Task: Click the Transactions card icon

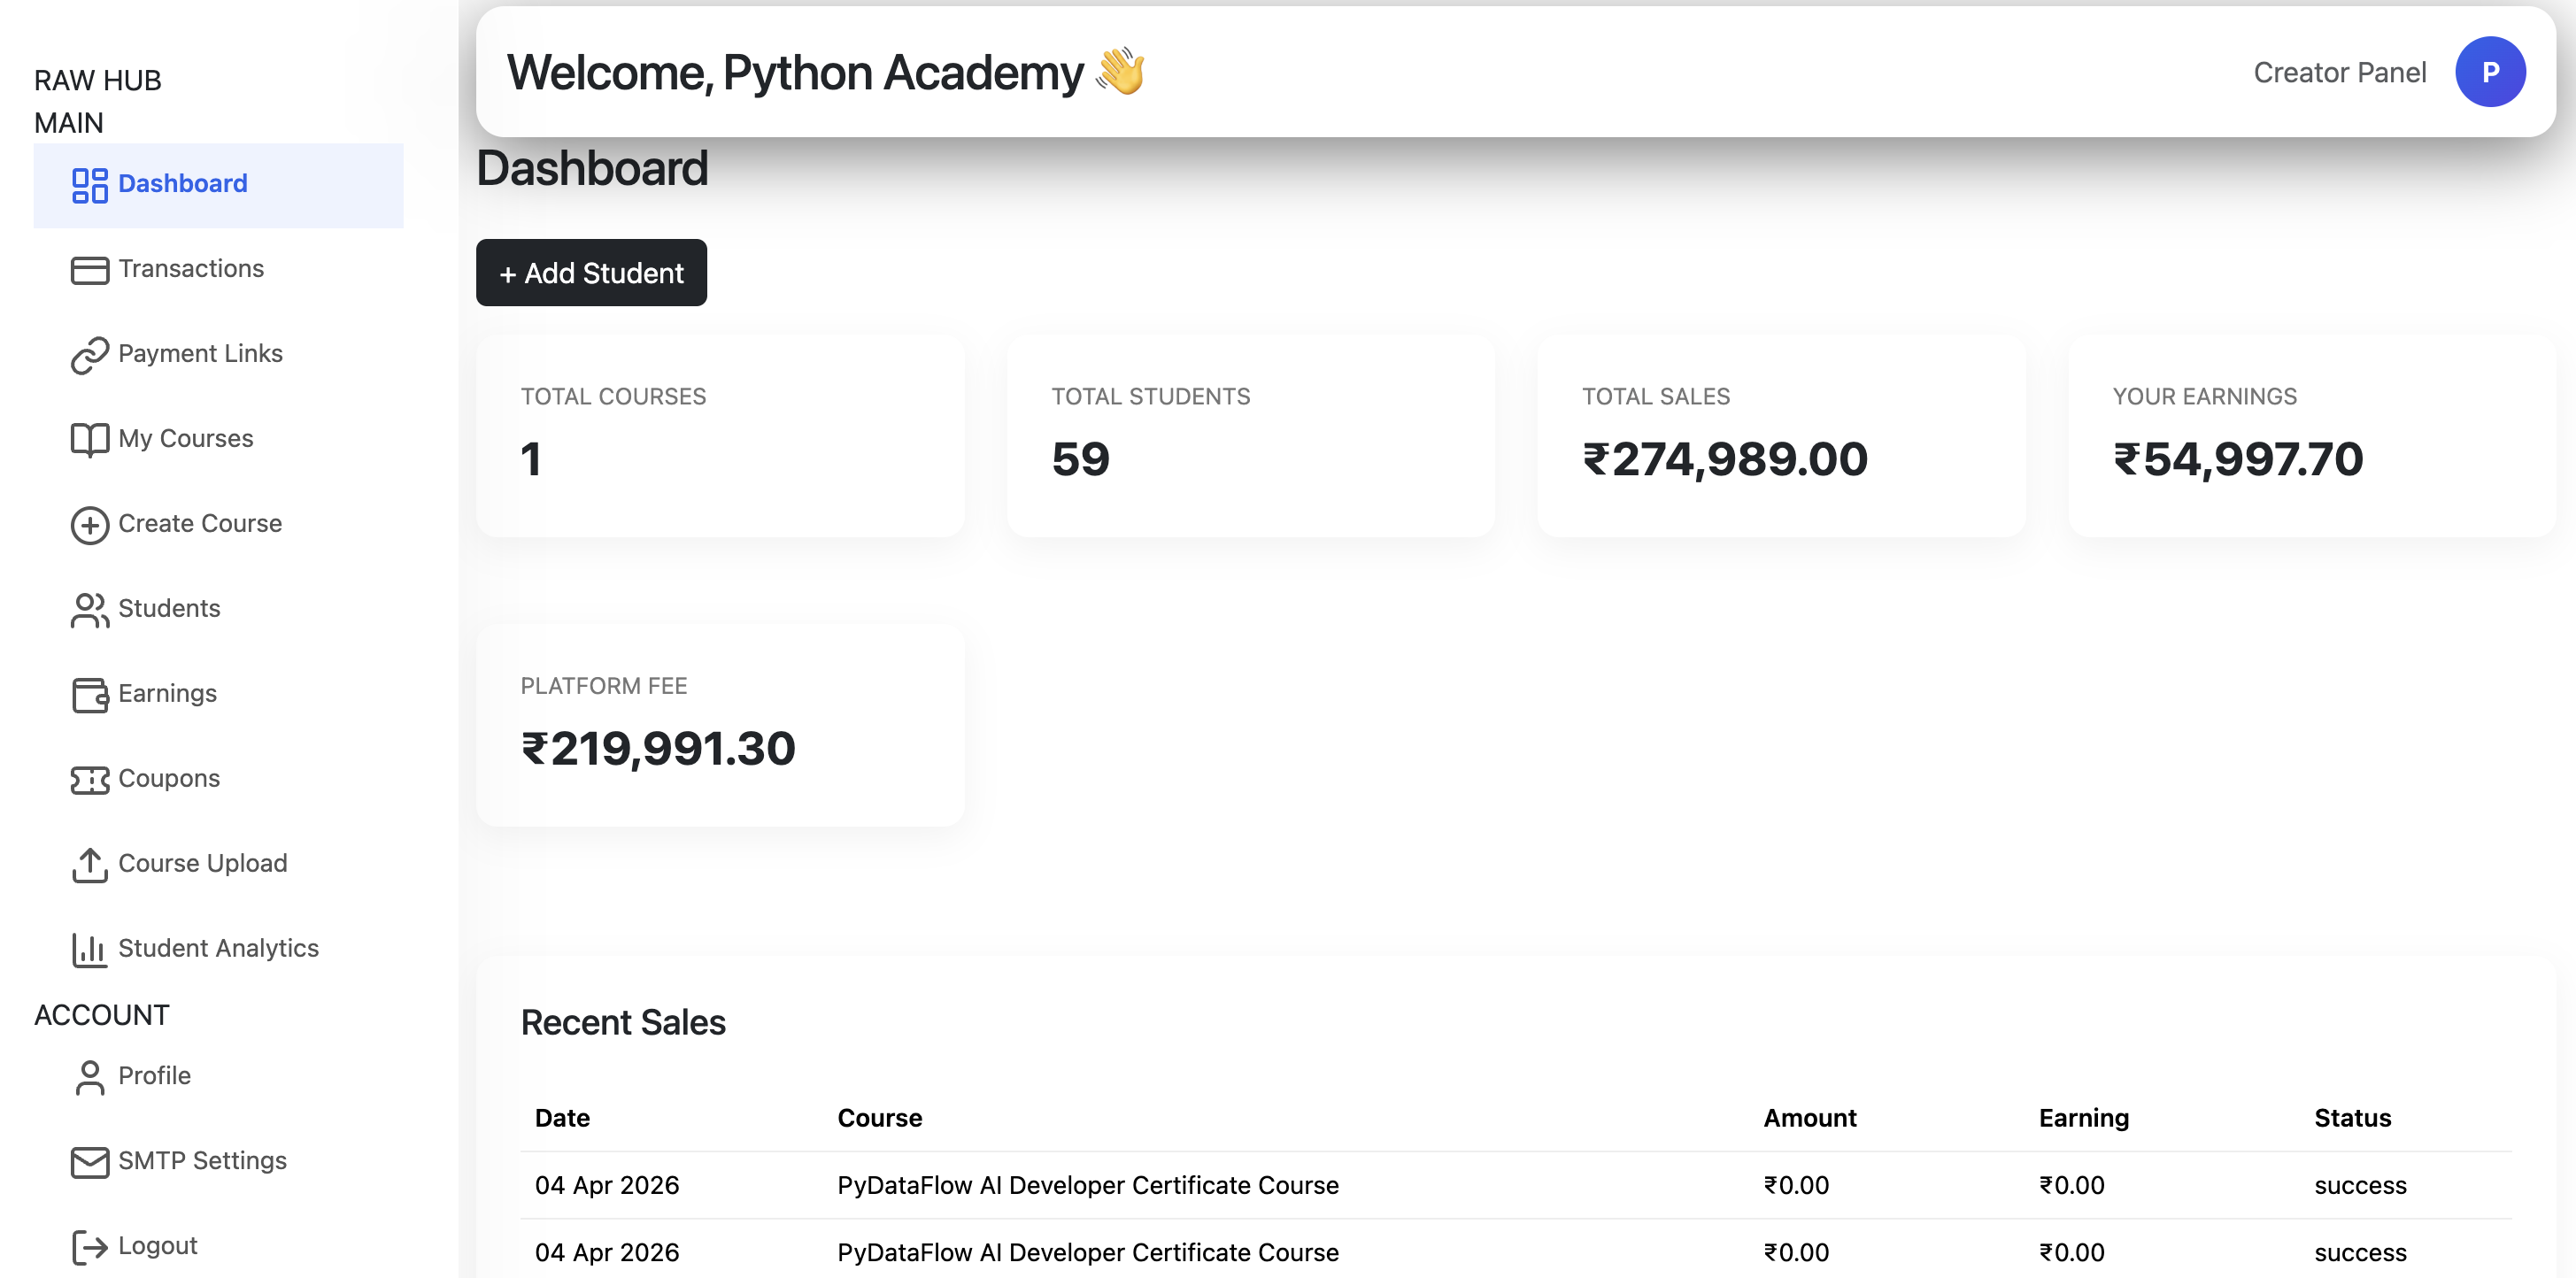Action: tap(89, 270)
